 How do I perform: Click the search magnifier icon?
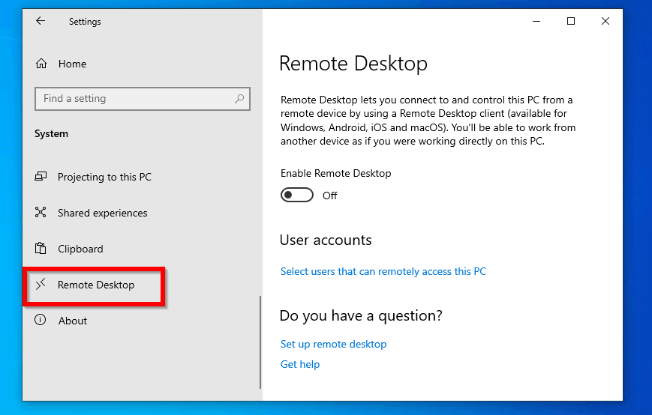(239, 99)
